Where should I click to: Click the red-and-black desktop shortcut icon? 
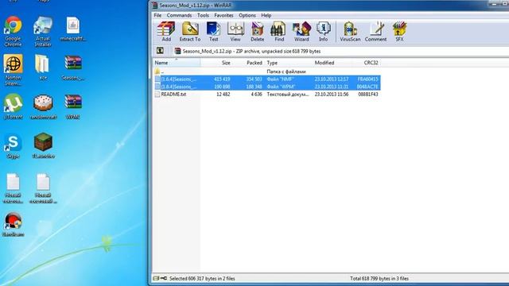pos(13,224)
